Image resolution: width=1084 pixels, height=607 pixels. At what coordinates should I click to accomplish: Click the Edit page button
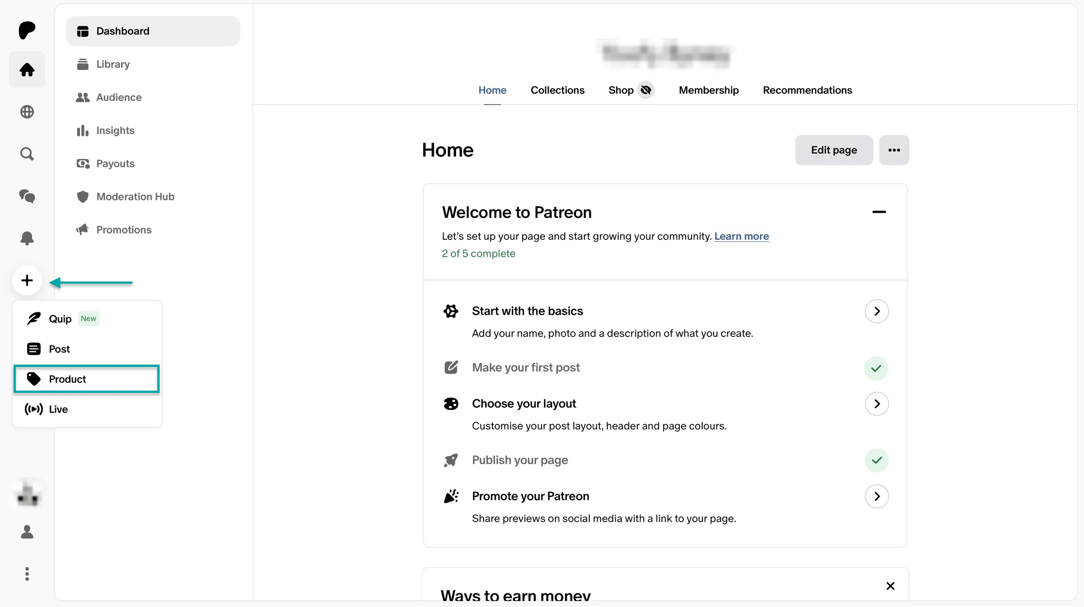pyautogui.click(x=834, y=150)
